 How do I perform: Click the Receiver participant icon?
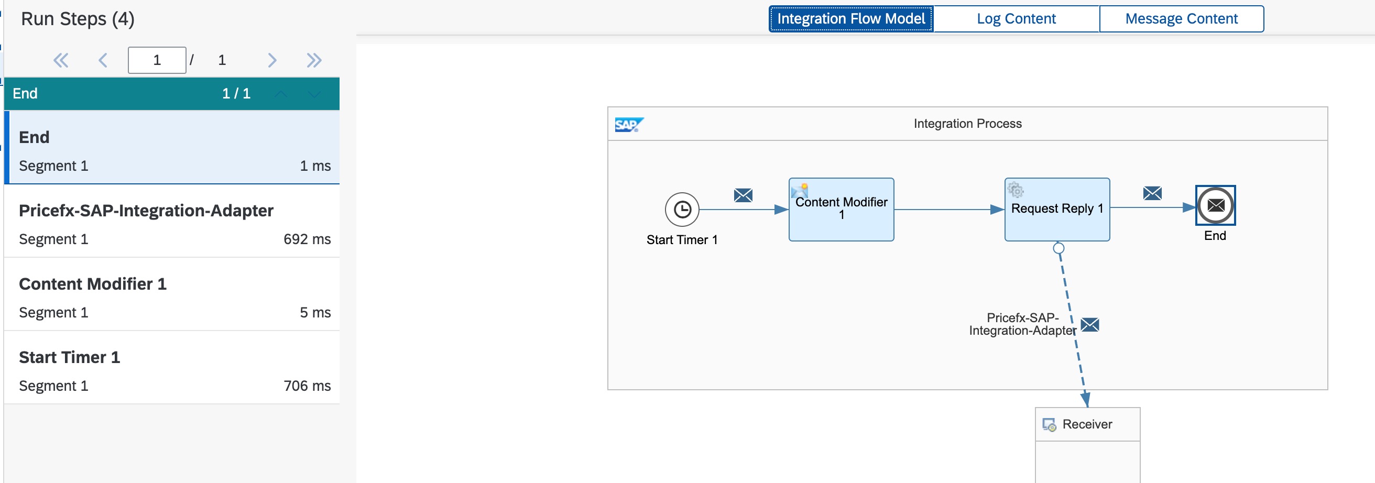click(1049, 425)
